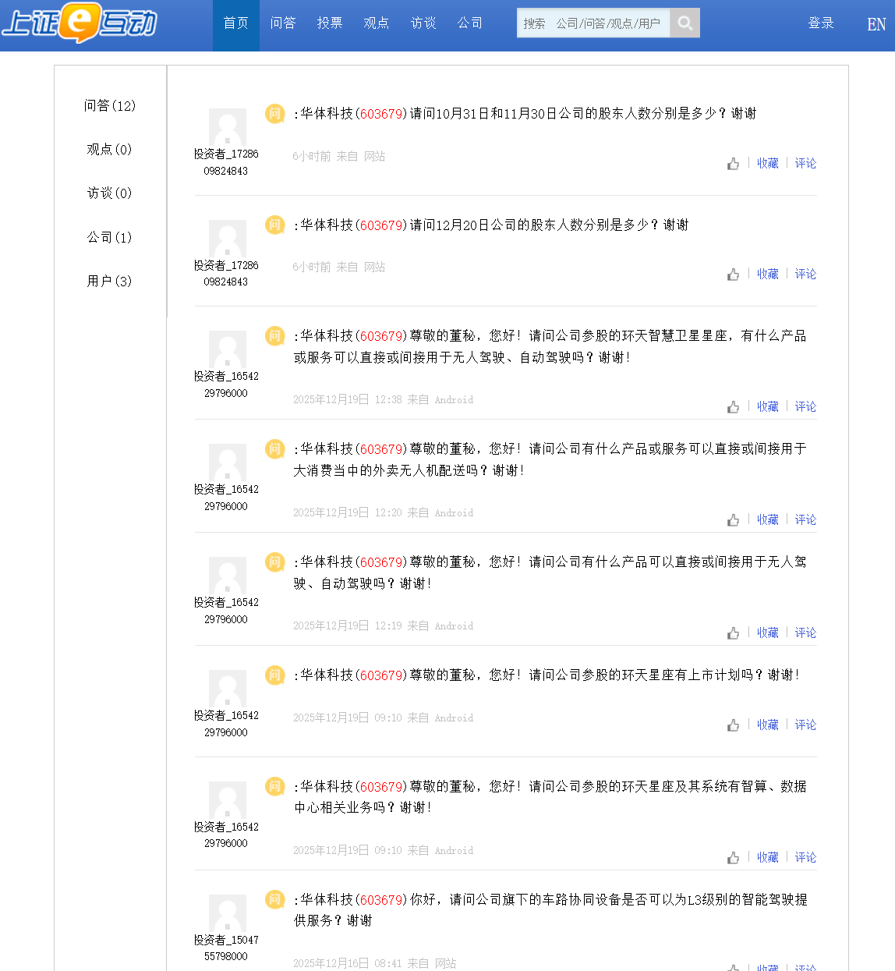Select 问答(12) in the sidebar
The height and width of the screenshot is (971, 895).
coord(110,105)
